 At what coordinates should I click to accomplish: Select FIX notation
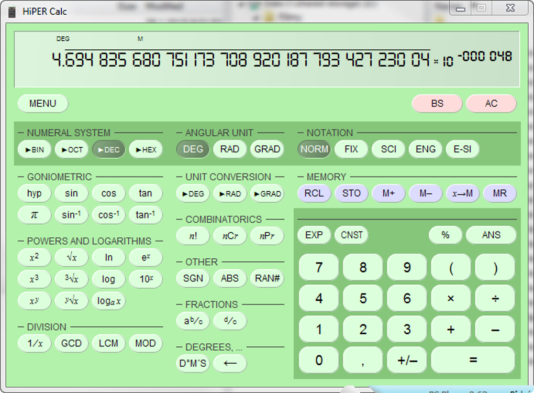[351, 149]
